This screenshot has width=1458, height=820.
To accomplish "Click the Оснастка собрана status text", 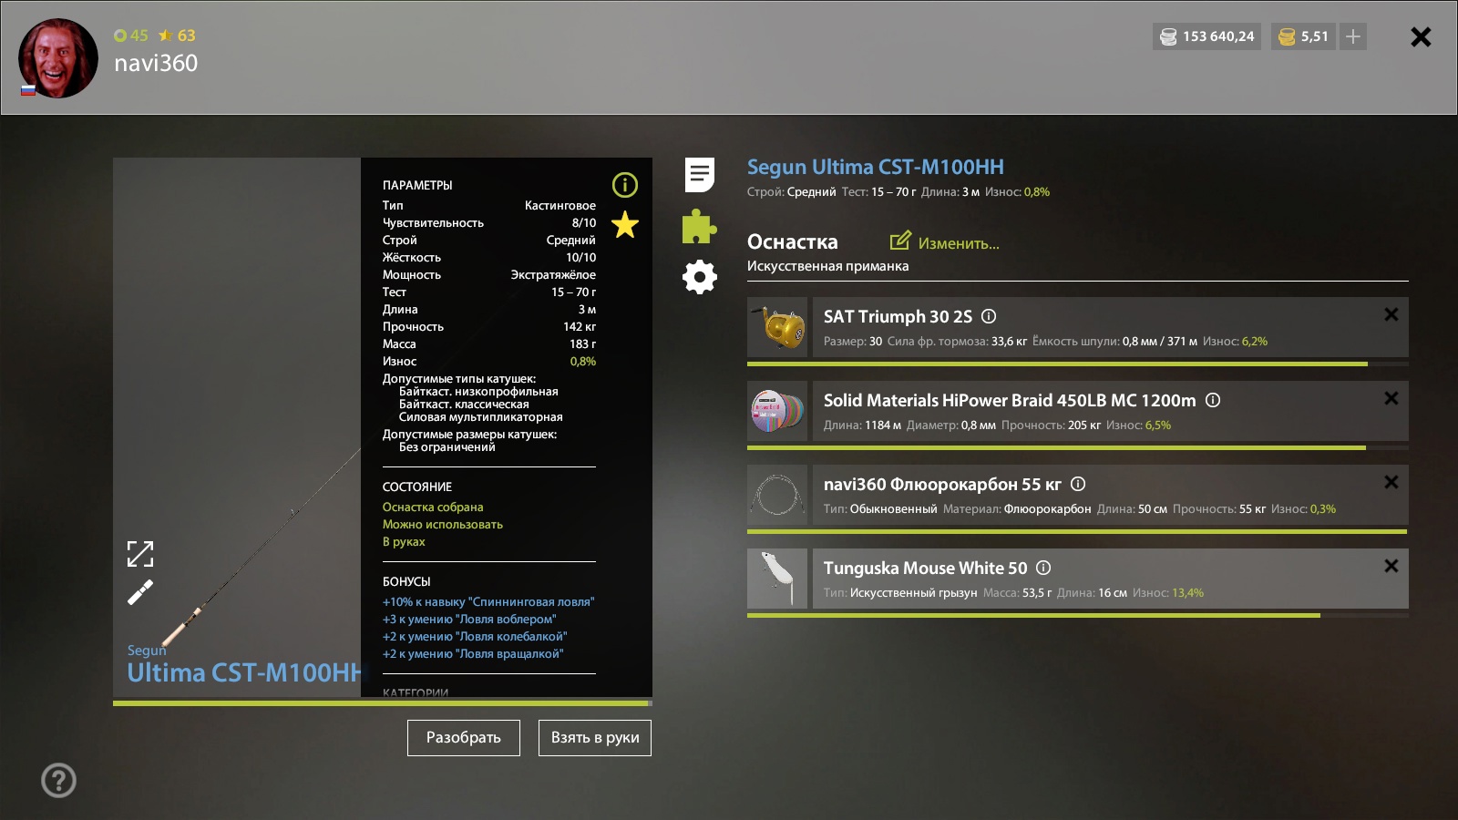I will [433, 507].
